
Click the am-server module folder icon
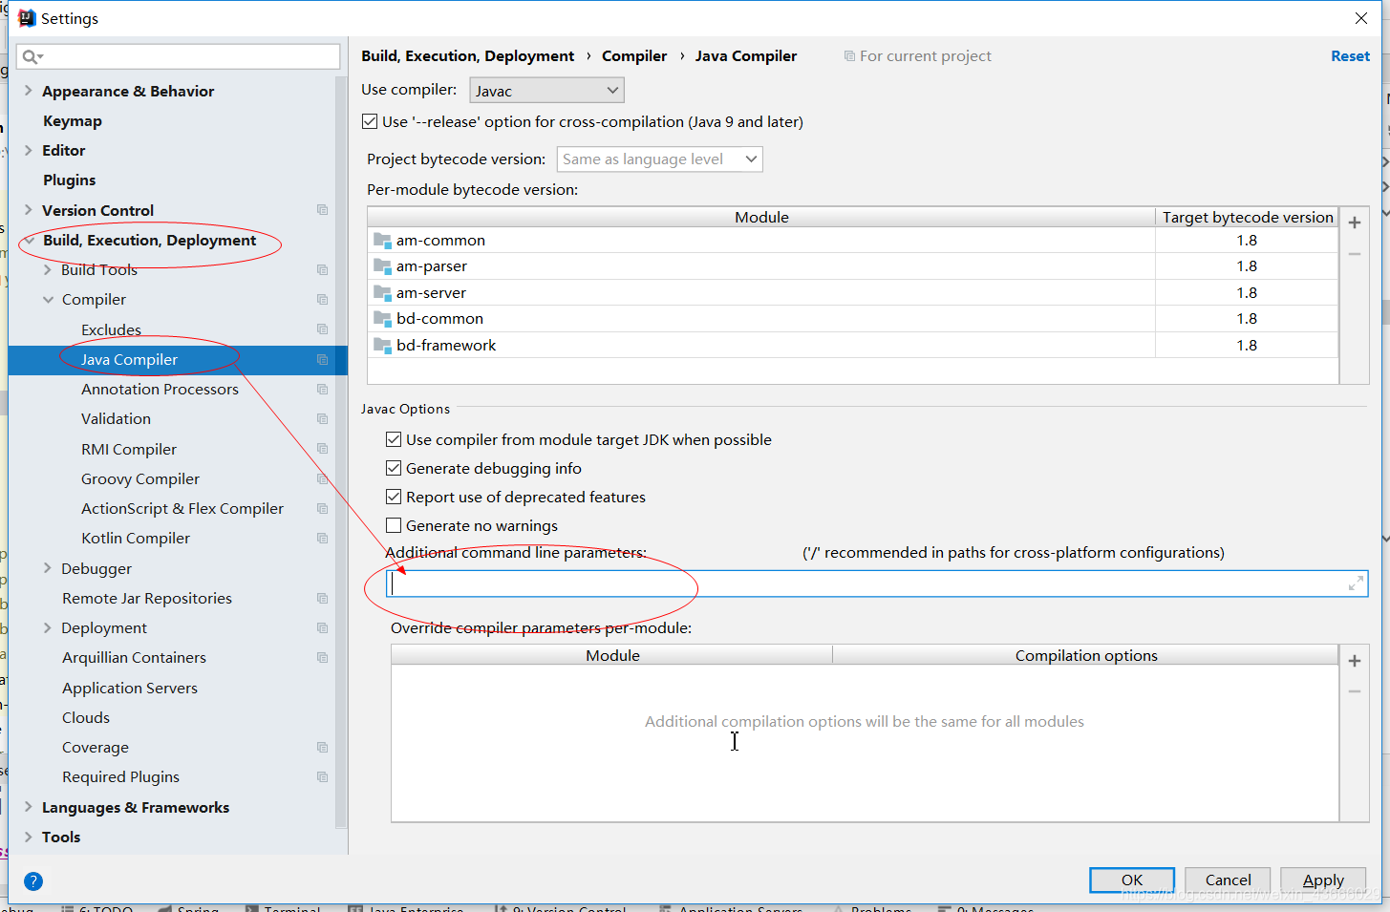coord(382,293)
